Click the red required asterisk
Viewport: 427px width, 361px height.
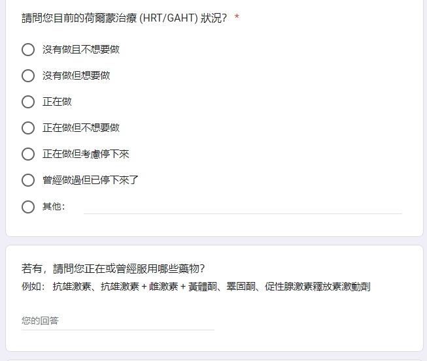pos(237,17)
